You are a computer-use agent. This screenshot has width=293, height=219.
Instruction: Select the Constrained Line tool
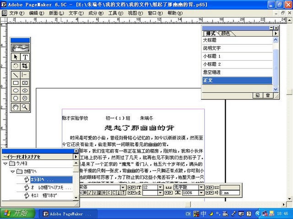click(25, 75)
